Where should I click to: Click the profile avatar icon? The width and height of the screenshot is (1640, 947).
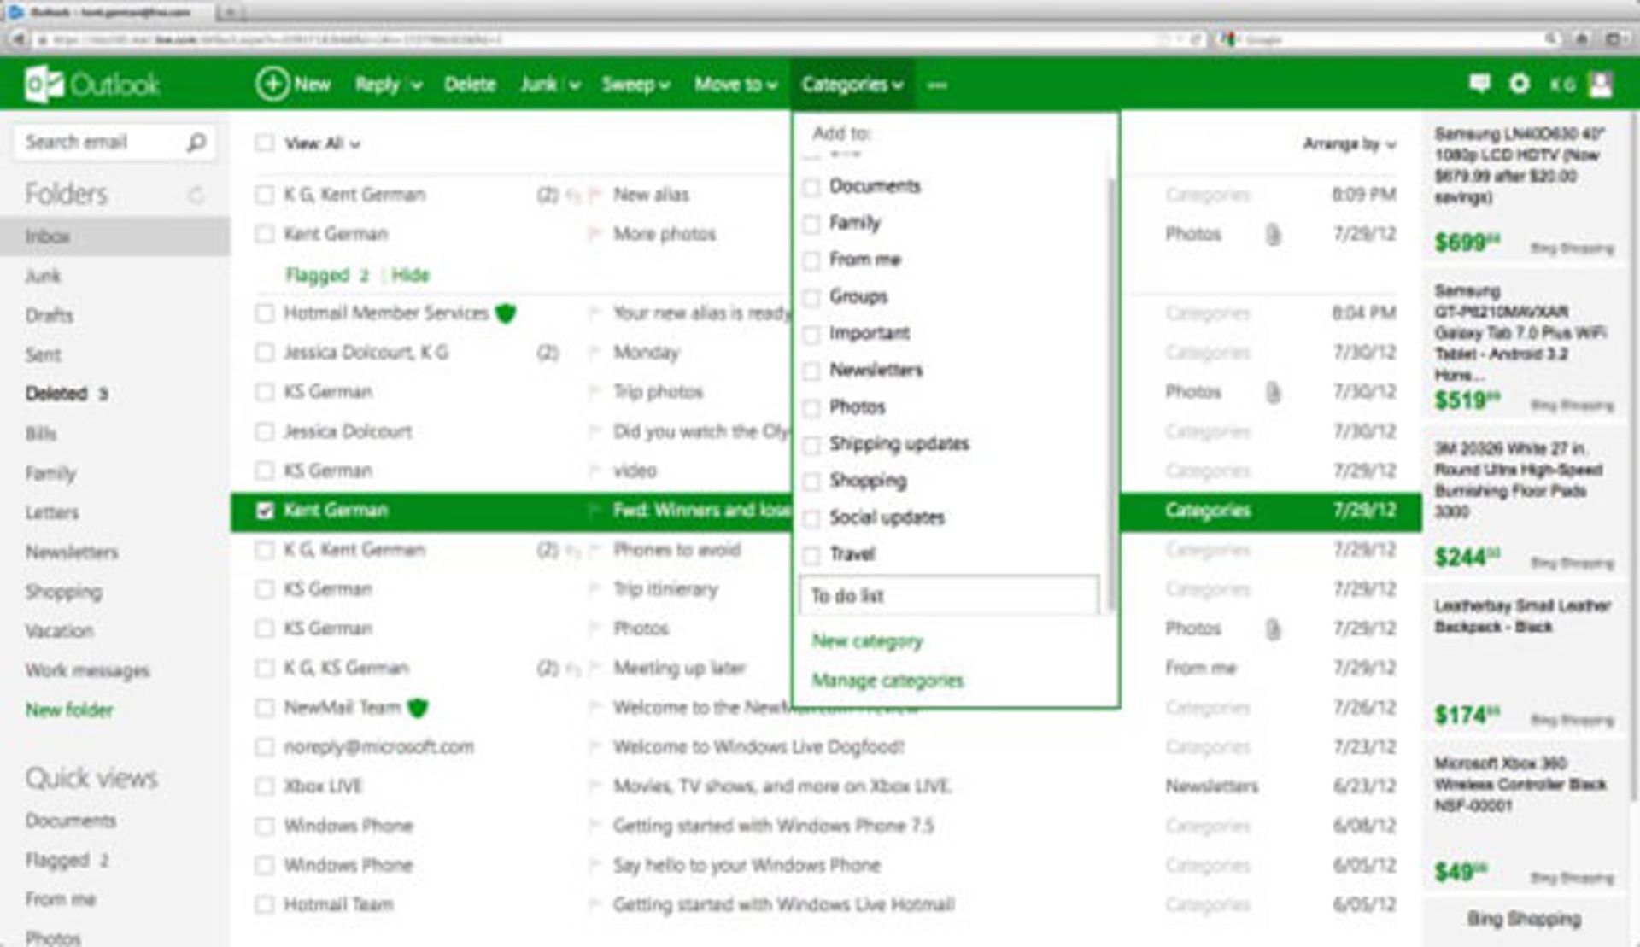pyautogui.click(x=1600, y=84)
